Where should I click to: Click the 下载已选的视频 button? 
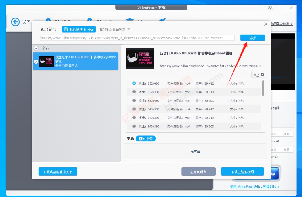point(242,172)
